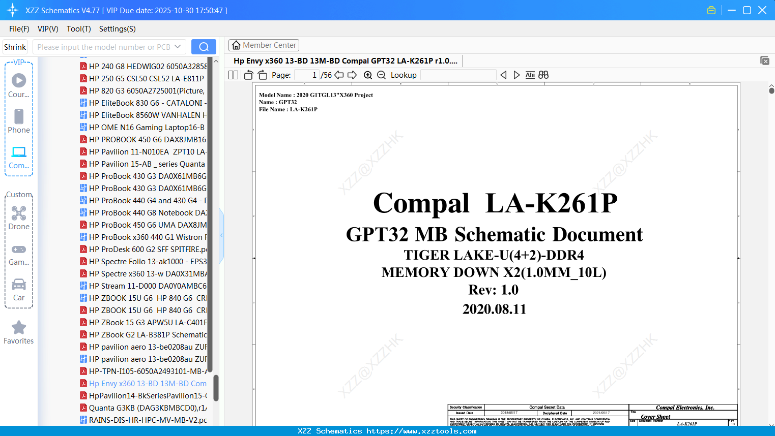The height and width of the screenshot is (436, 775).
Task: Open Favorites in the sidebar
Action: pyautogui.click(x=19, y=332)
